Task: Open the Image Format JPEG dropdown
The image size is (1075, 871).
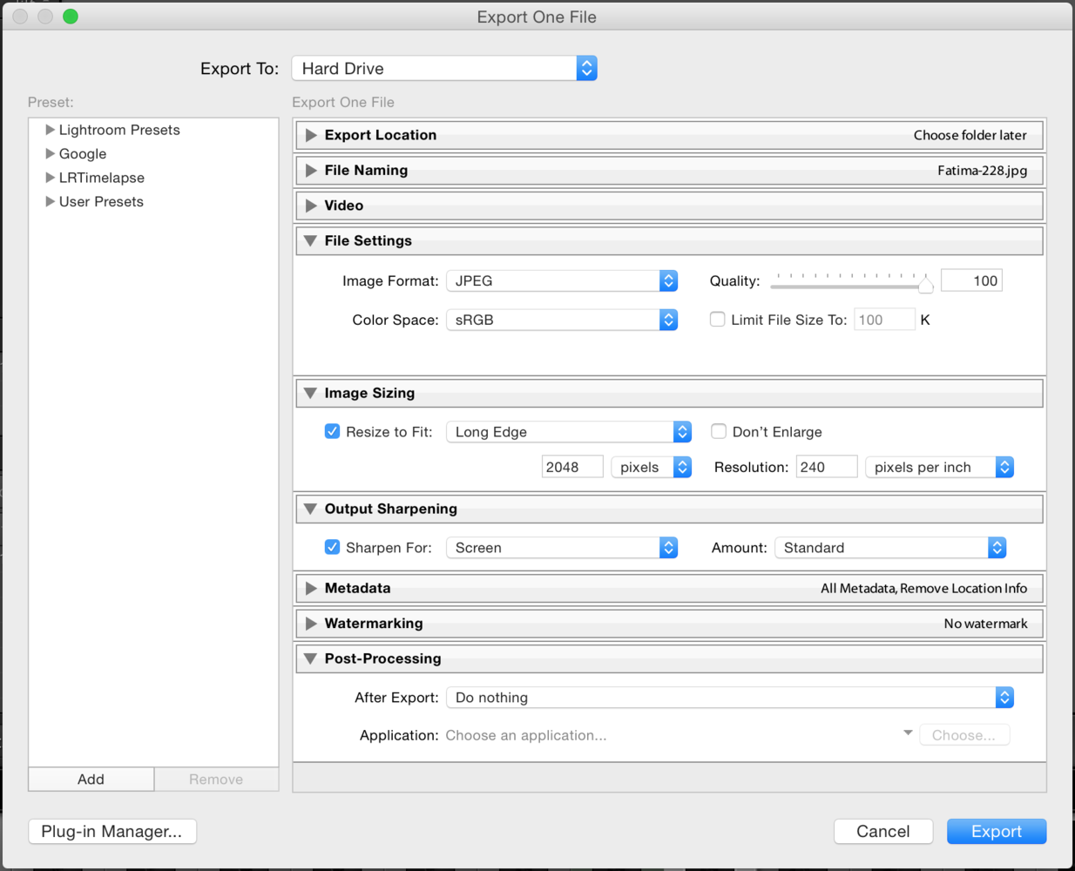Action: pyautogui.click(x=562, y=281)
